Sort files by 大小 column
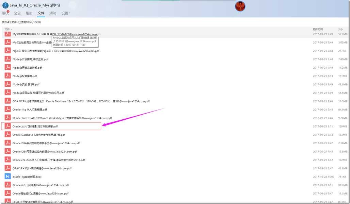The image size is (350, 204). 340,29
